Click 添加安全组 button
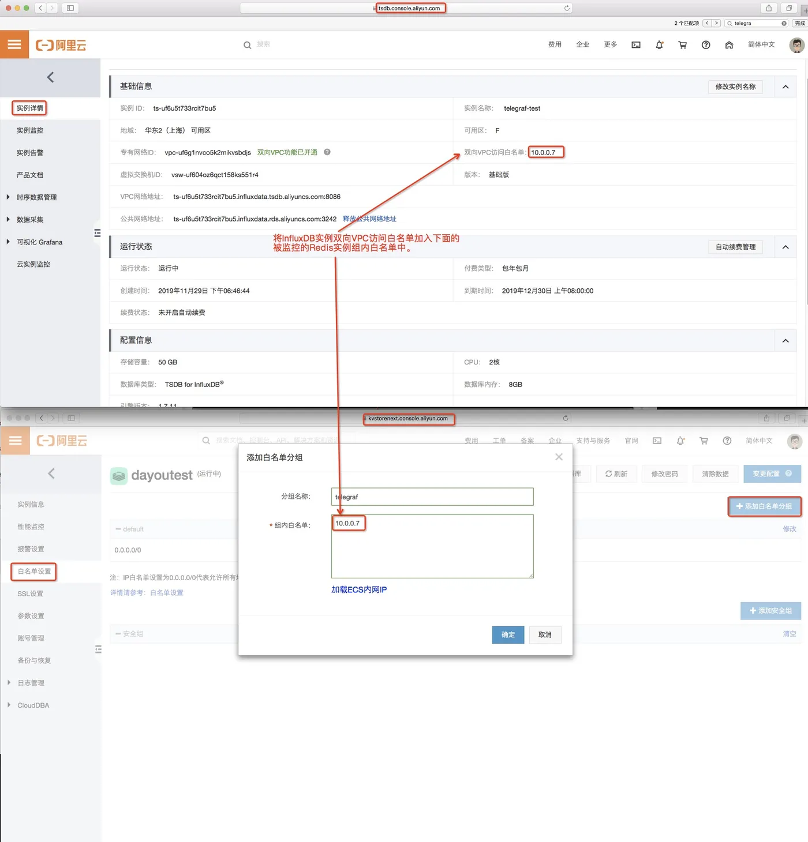The width and height of the screenshot is (808, 842). 770,610
